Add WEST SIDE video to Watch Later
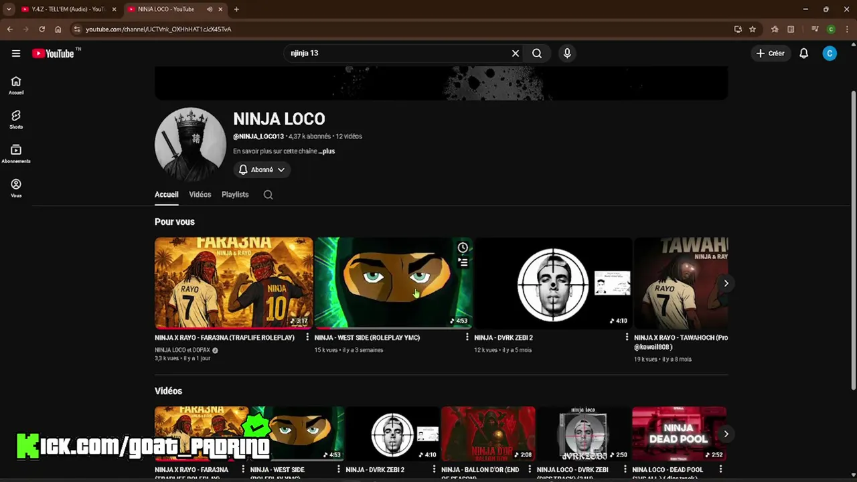The height and width of the screenshot is (482, 857). [463, 248]
